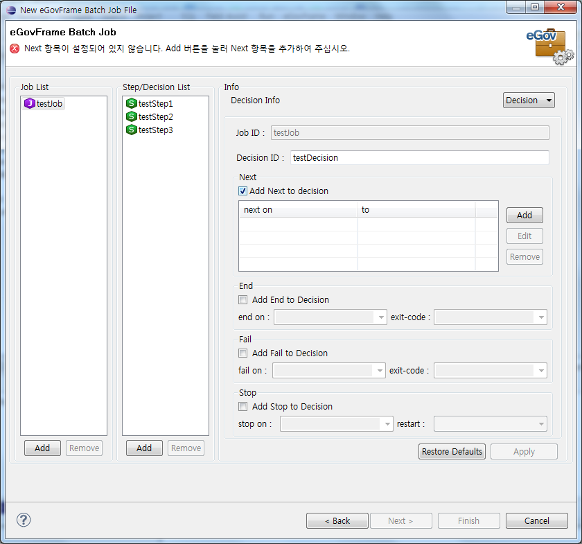Enable Add Stop to Decision checkbox

[242, 407]
